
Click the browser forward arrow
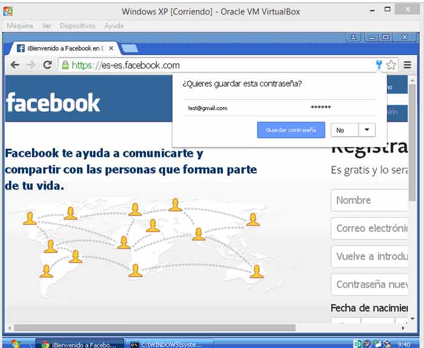click(x=31, y=65)
